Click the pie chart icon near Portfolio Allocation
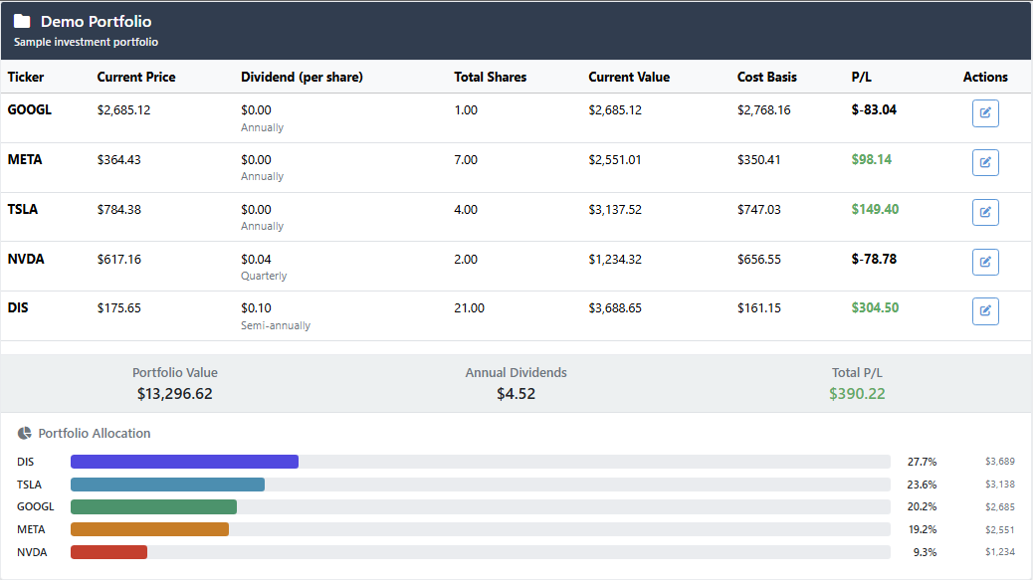 (x=25, y=433)
